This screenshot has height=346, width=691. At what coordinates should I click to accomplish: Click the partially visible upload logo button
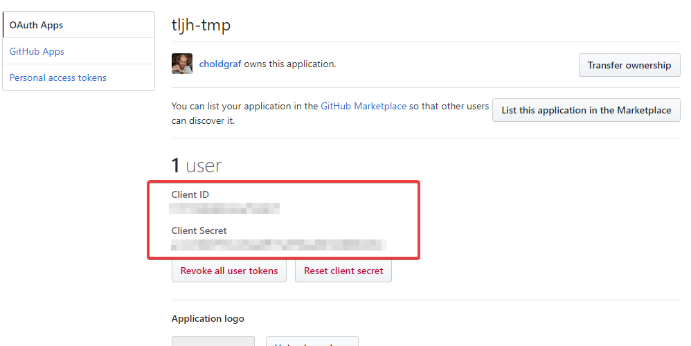point(312,342)
